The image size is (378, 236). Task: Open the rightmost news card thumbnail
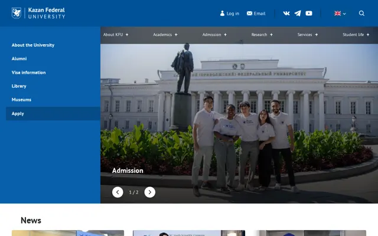pyautogui.click(x=310, y=233)
